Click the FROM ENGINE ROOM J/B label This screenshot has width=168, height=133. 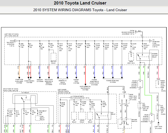(x=128, y=32)
